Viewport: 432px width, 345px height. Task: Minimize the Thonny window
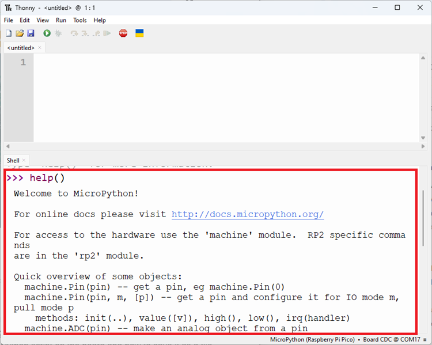375,7
